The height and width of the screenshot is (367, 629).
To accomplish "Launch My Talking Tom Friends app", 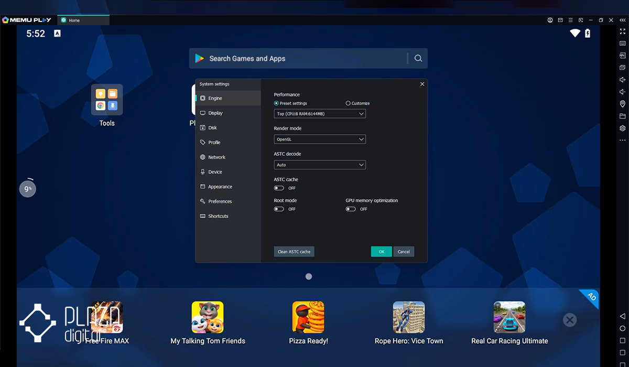I will tap(208, 317).
